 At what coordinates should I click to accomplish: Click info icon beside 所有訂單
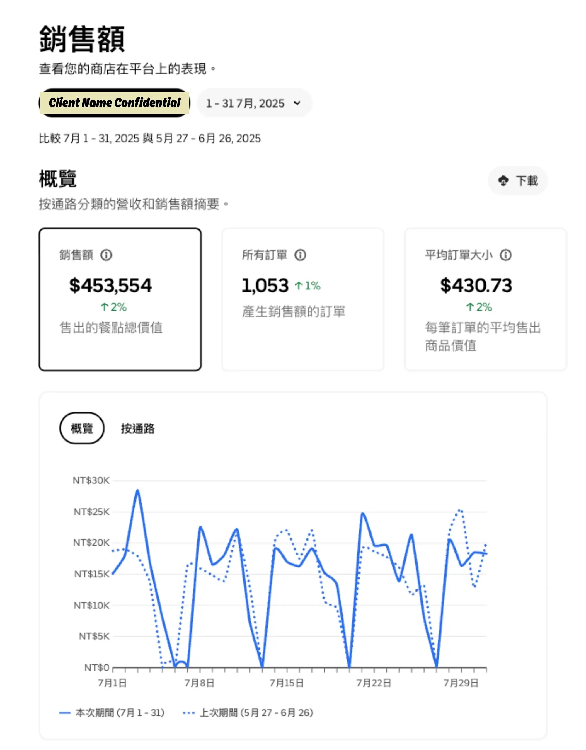click(300, 255)
